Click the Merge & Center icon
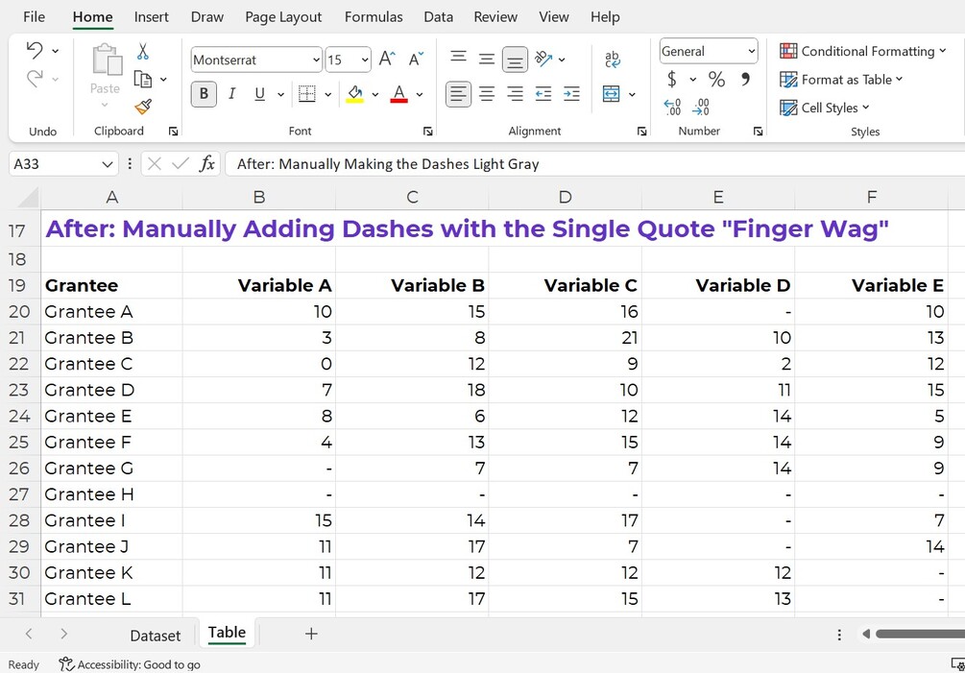The image size is (965, 673). point(611,93)
